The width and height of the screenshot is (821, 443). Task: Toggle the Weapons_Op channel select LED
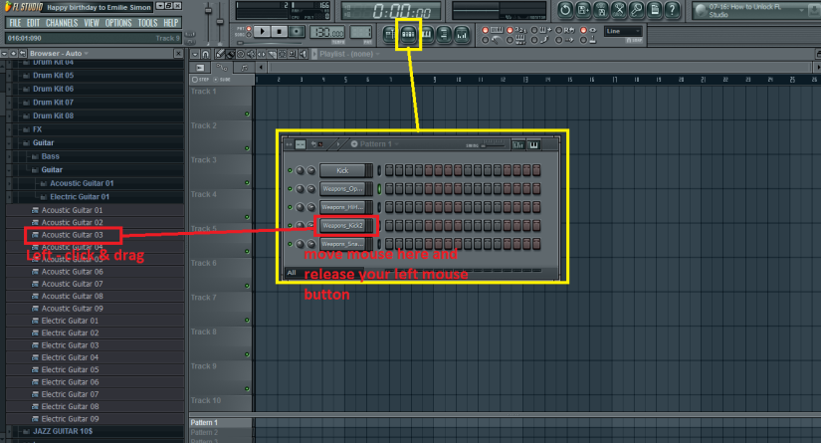[379, 189]
